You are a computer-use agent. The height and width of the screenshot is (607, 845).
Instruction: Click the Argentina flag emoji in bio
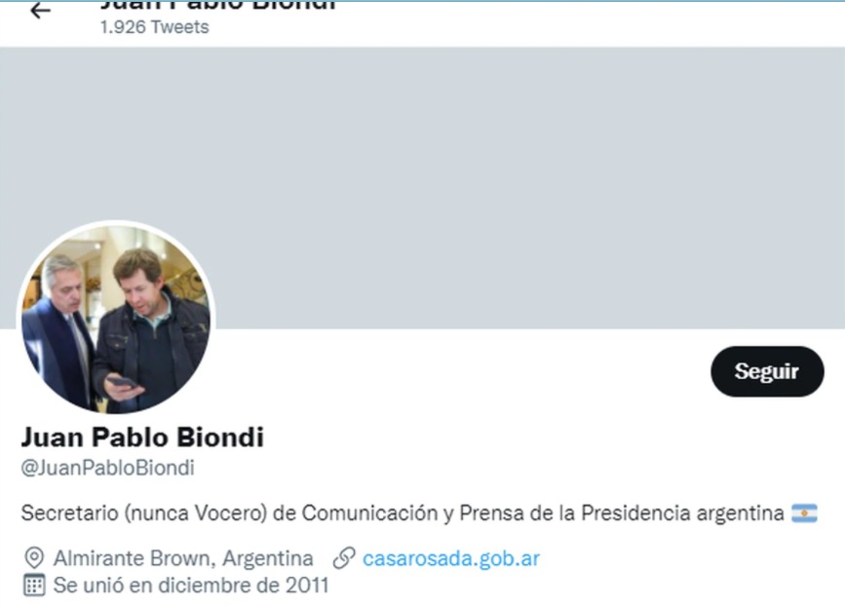(804, 512)
